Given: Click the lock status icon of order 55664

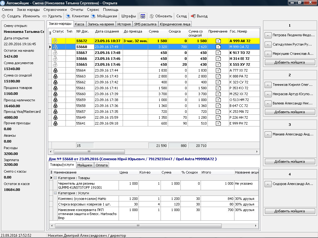Looking at the screenshot, I should click(55, 70).
